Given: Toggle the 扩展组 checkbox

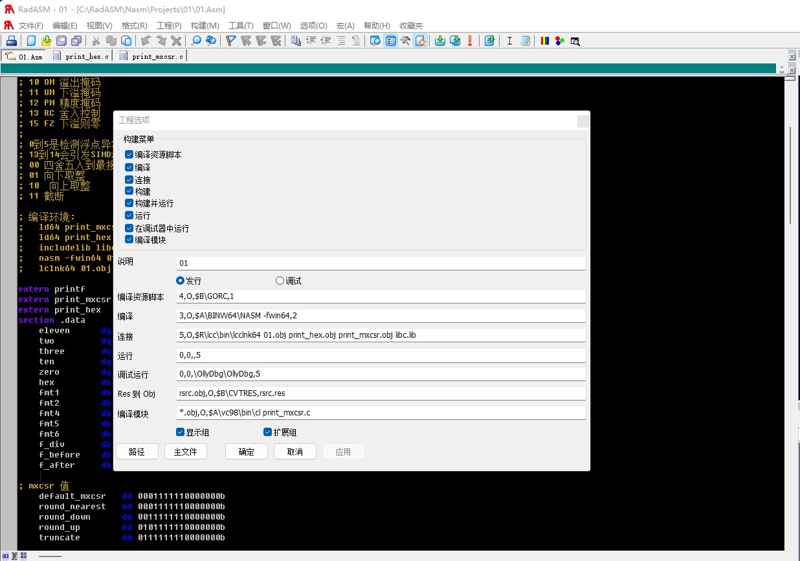Looking at the screenshot, I should (267, 432).
